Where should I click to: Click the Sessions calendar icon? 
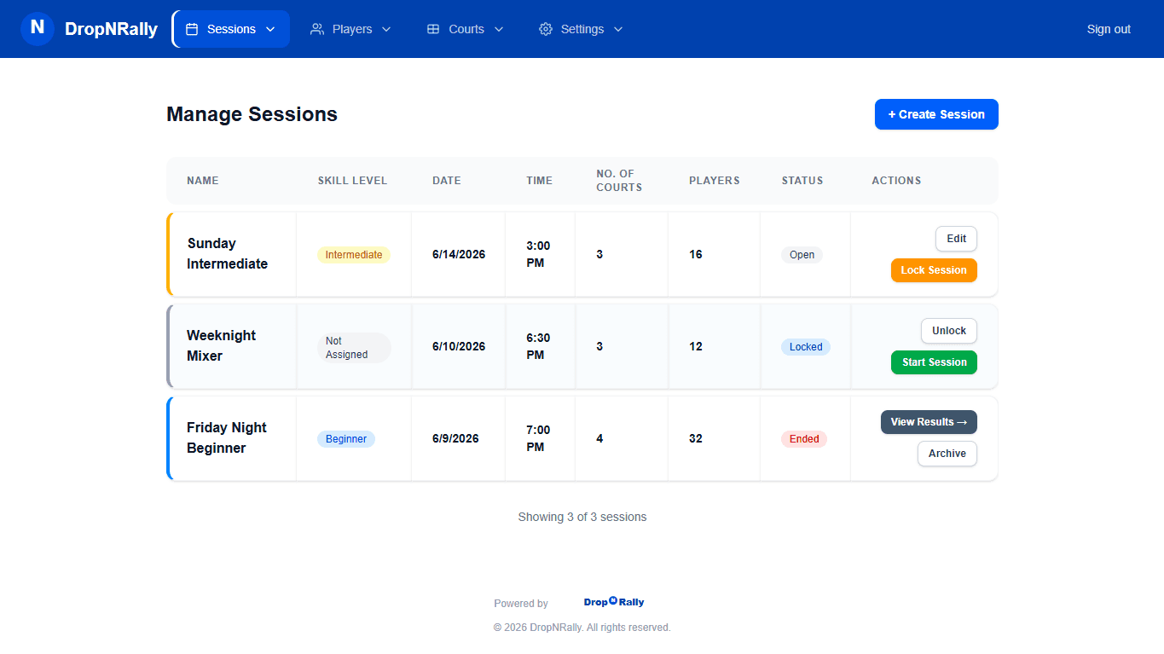[x=192, y=29]
